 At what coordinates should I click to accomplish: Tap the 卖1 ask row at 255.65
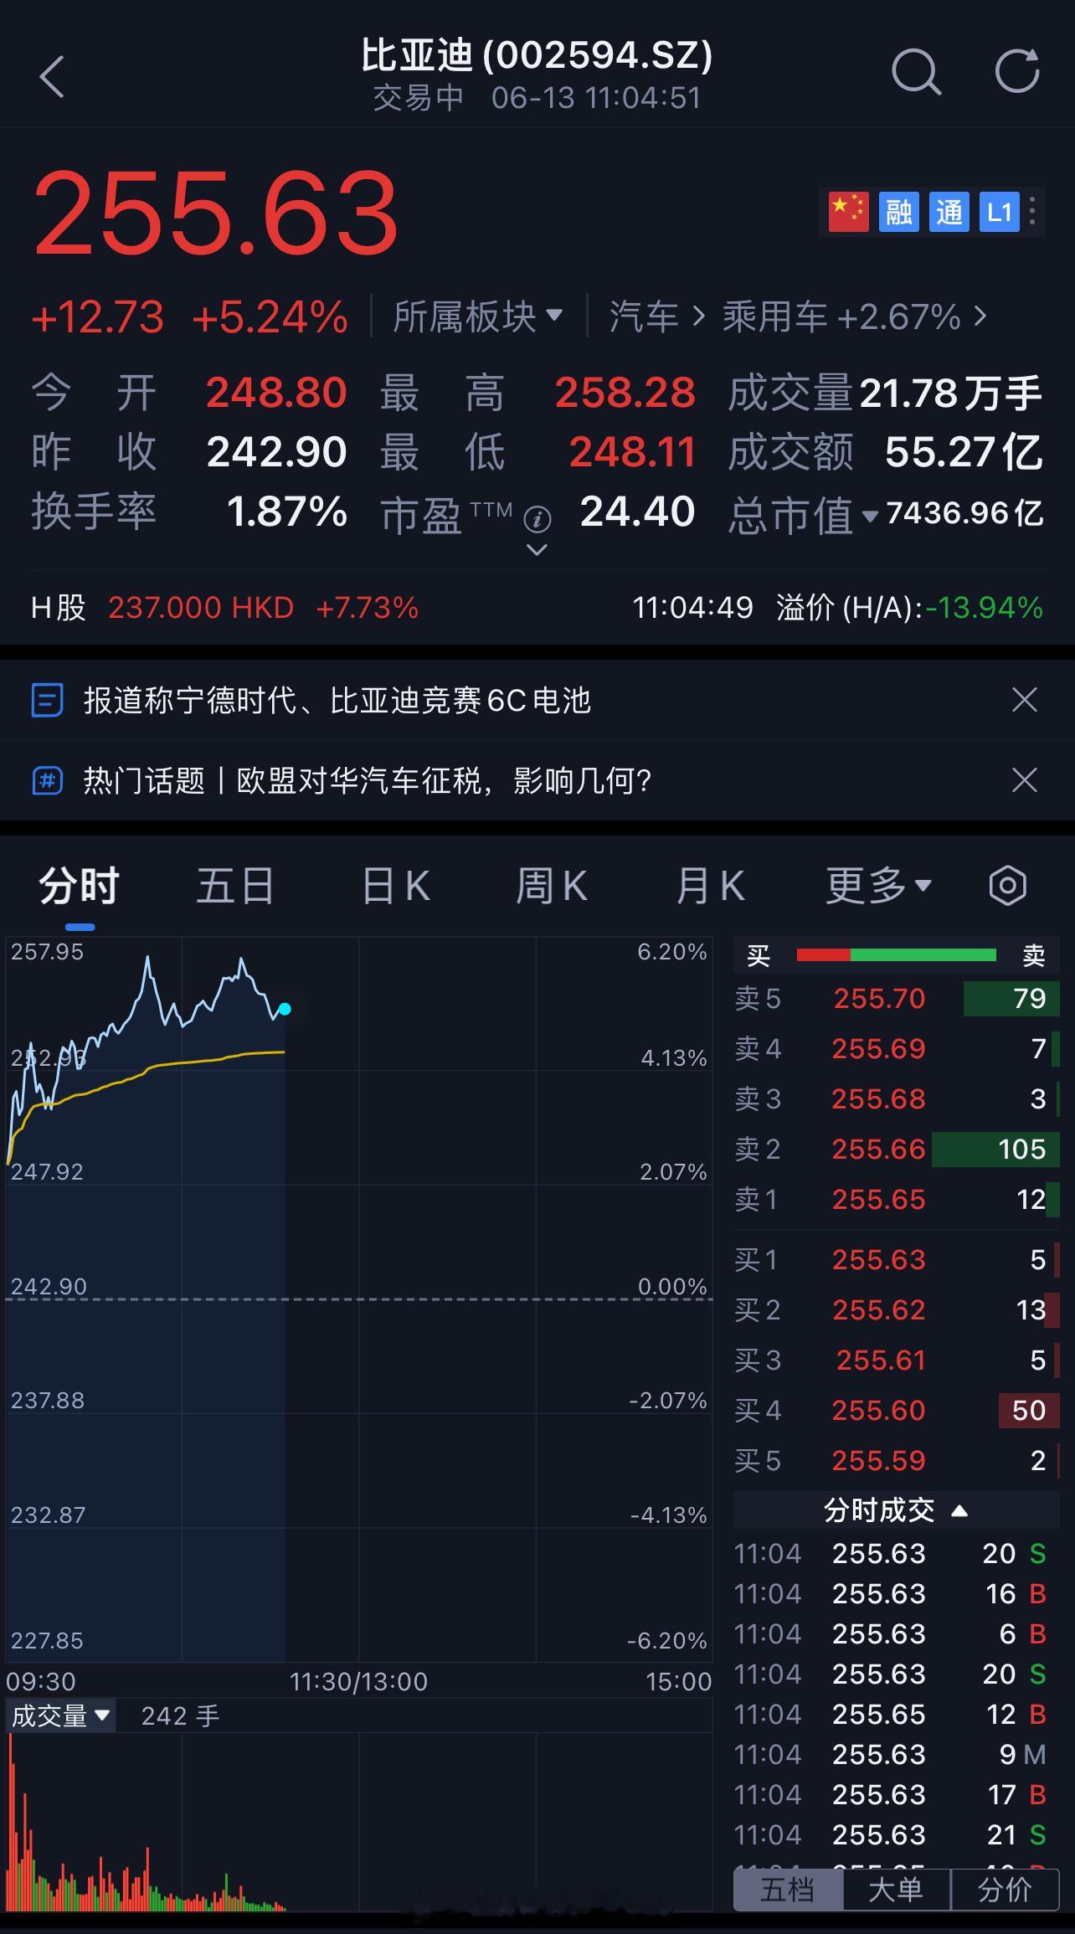pyautogui.click(x=897, y=1200)
